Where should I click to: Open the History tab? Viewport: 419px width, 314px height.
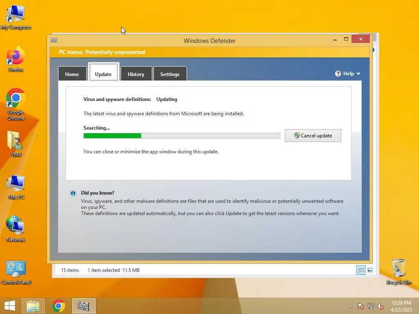click(x=136, y=74)
